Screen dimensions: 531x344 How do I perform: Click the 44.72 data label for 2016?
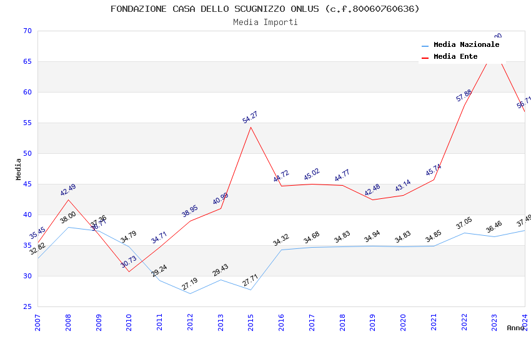tap(281, 176)
